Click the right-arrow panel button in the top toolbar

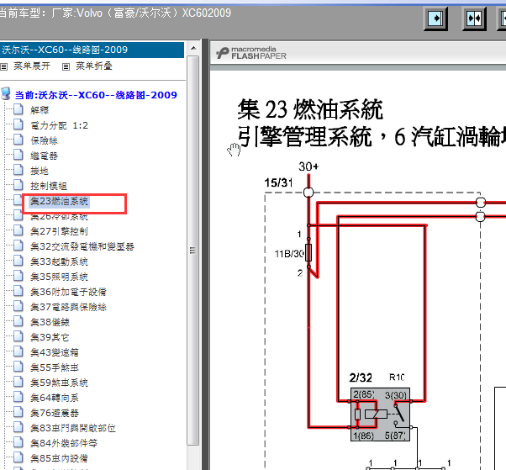point(435,18)
